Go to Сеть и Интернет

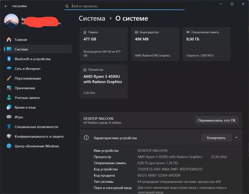pos(38,69)
